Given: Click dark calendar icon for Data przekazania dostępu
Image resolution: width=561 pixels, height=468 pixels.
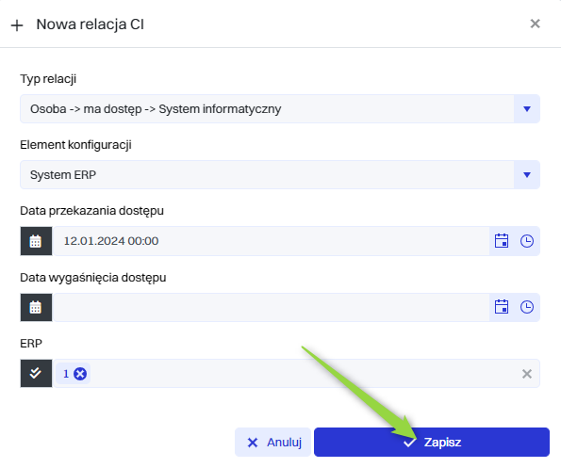Looking at the screenshot, I should pyautogui.click(x=36, y=241).
